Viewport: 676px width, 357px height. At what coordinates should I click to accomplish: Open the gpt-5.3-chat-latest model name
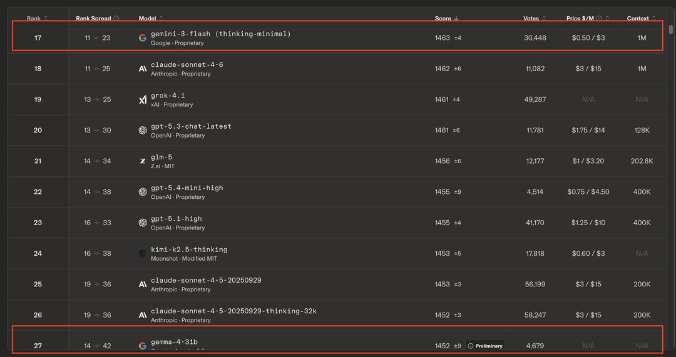point(191,127)
